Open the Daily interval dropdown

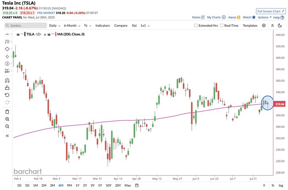(55, 26)
